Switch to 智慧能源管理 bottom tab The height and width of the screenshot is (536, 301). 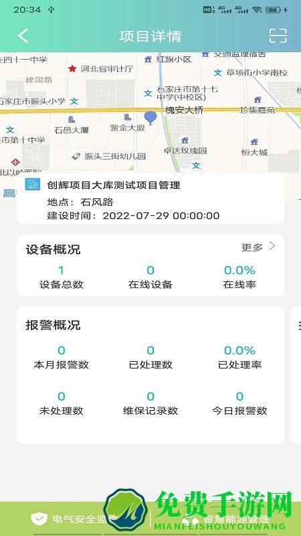(x=225, y=519)
